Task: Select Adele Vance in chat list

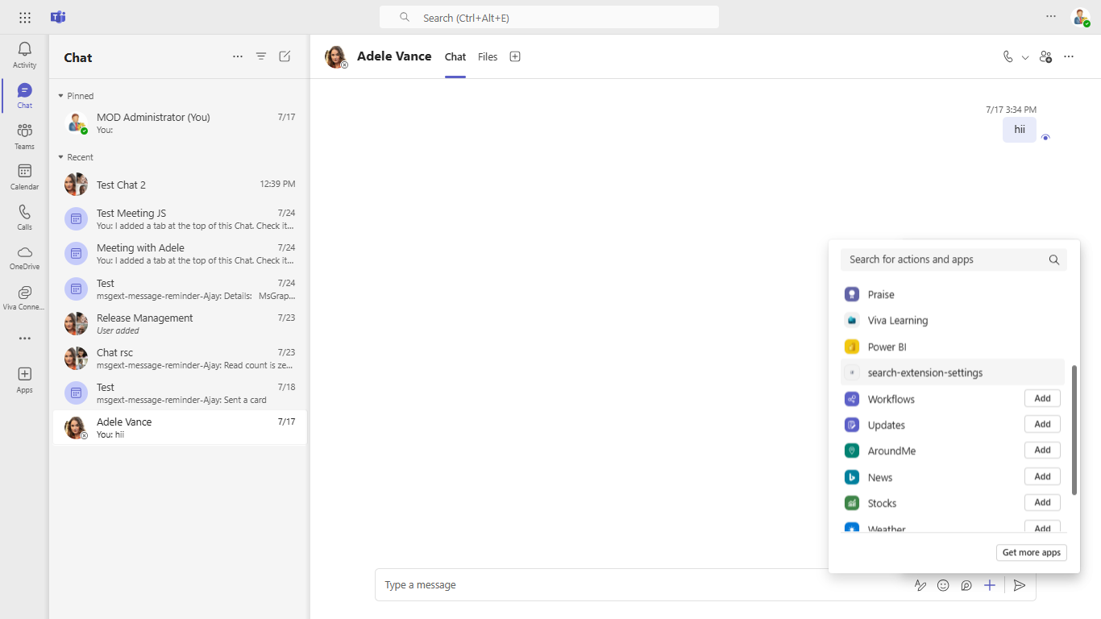Action: 180,427
